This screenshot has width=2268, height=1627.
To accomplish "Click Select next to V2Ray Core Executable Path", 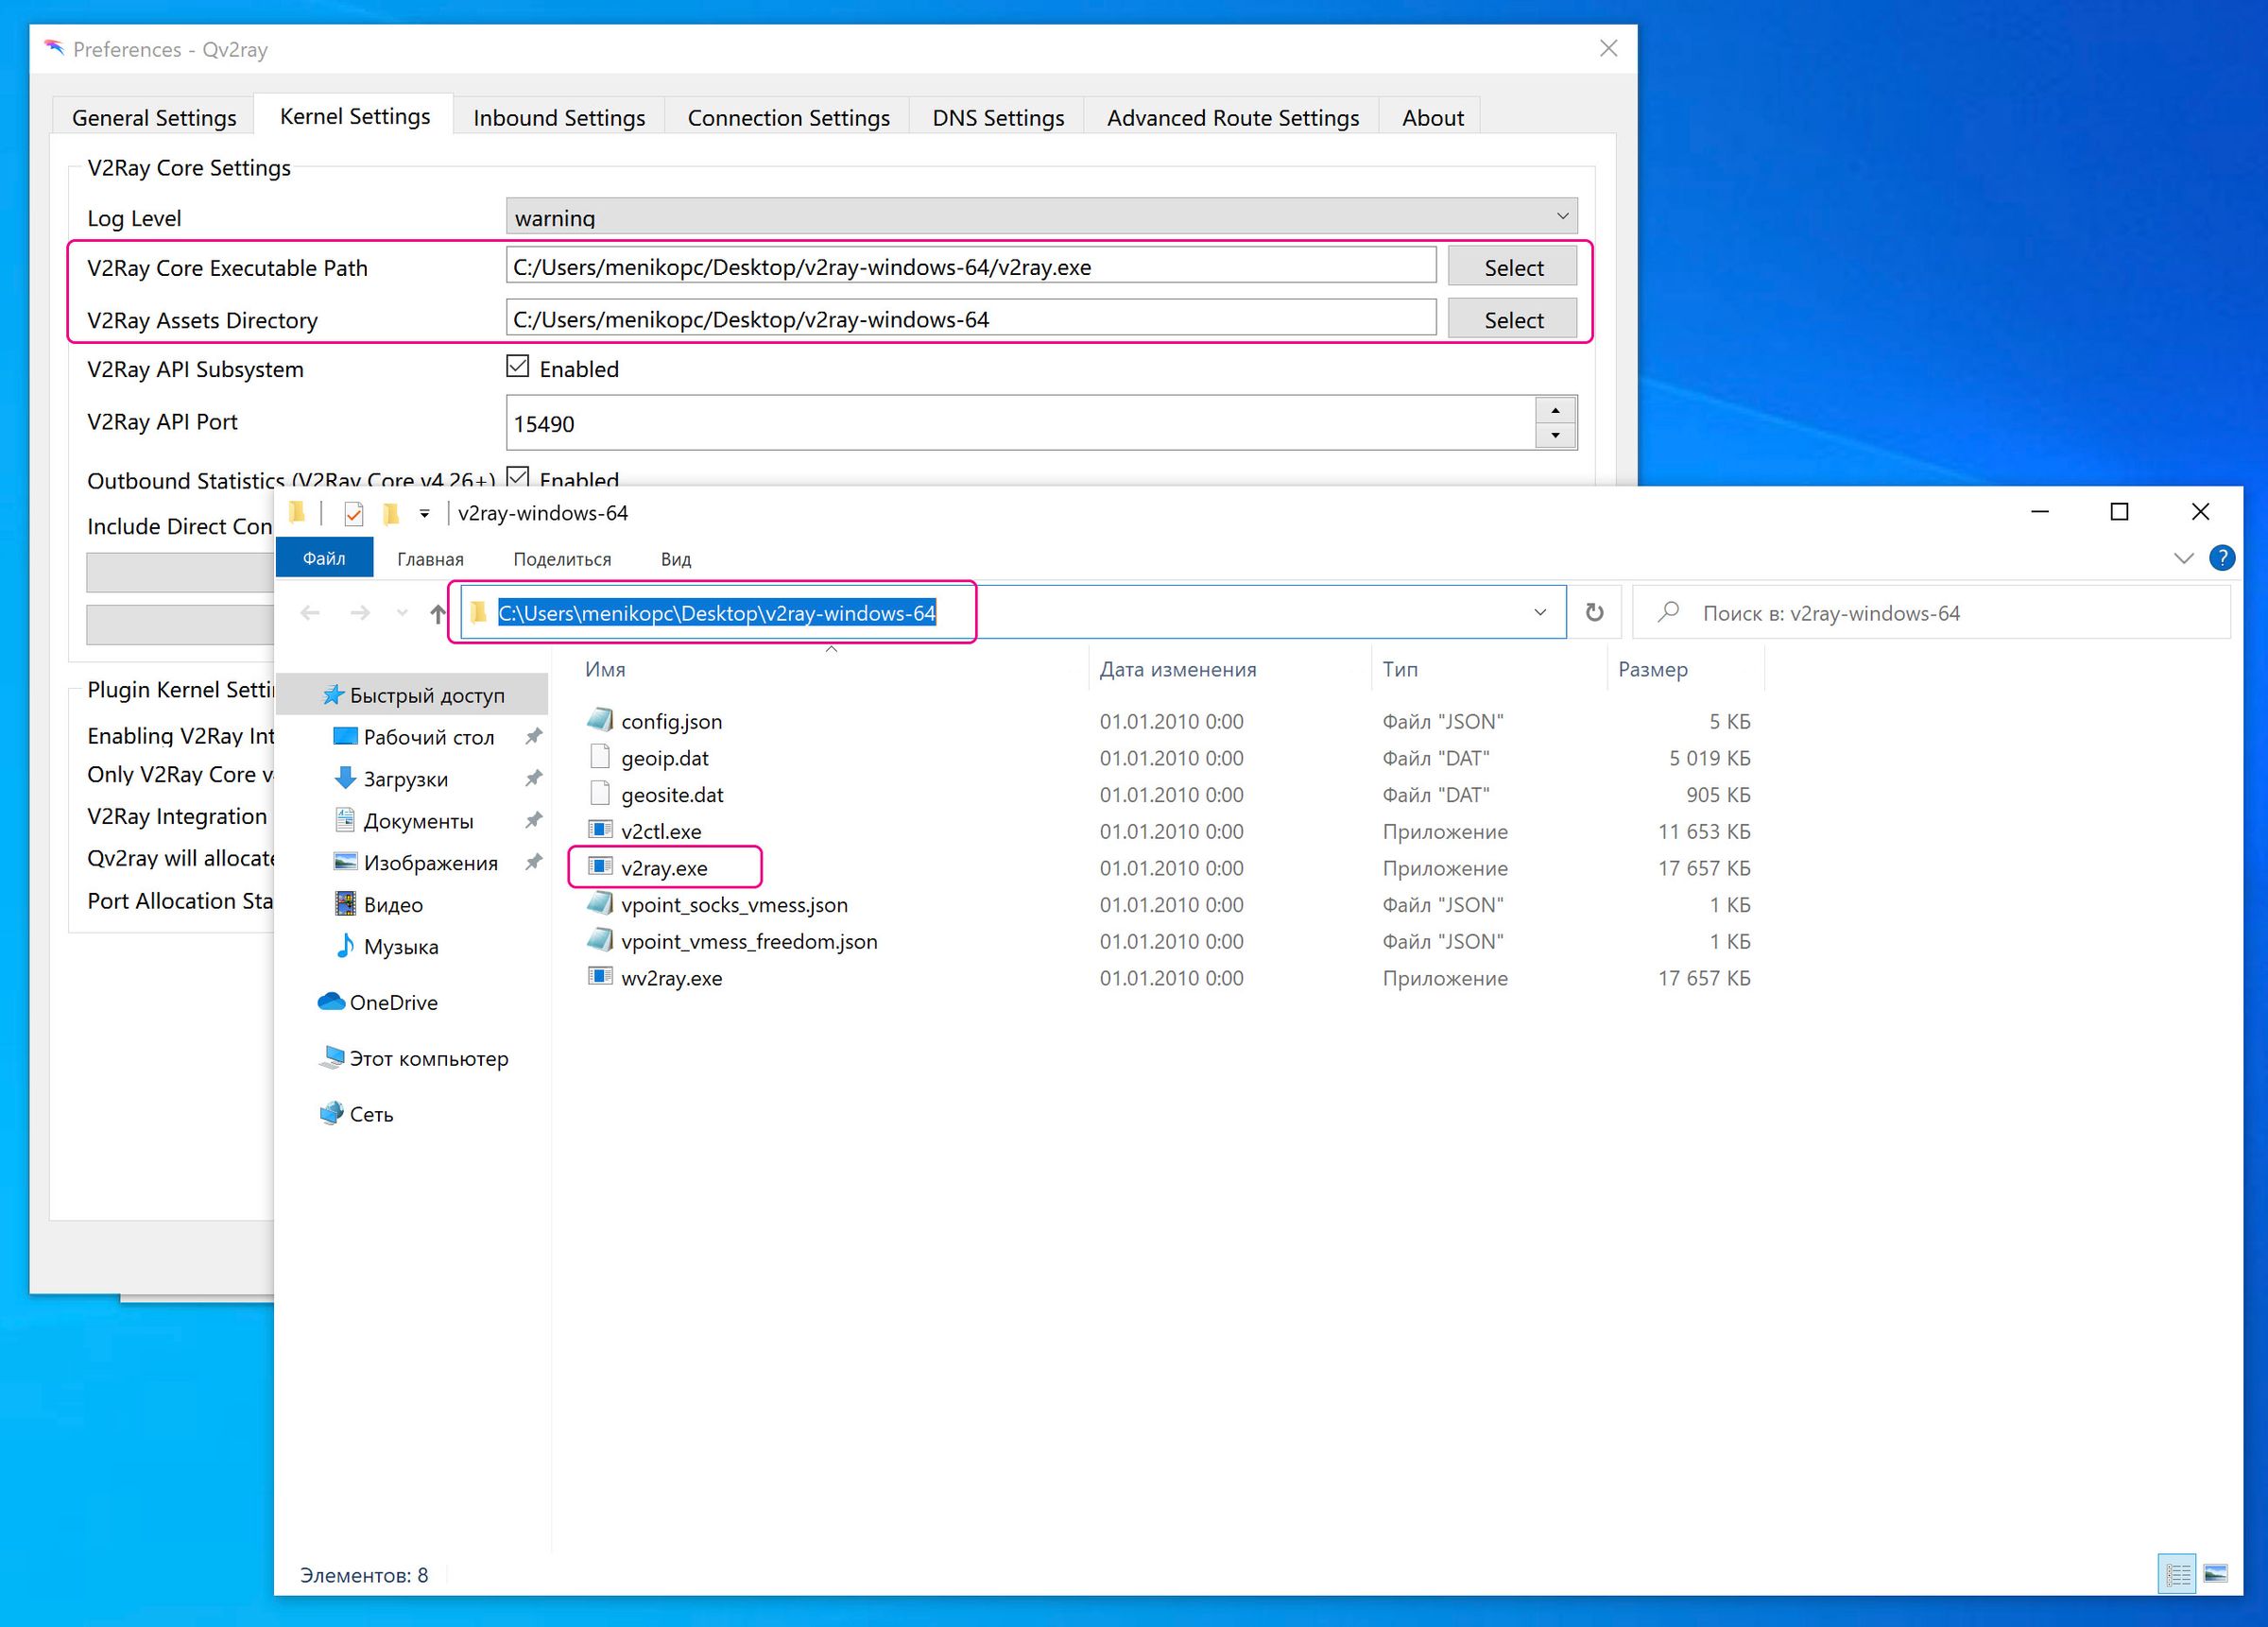I will (1512, 266).
